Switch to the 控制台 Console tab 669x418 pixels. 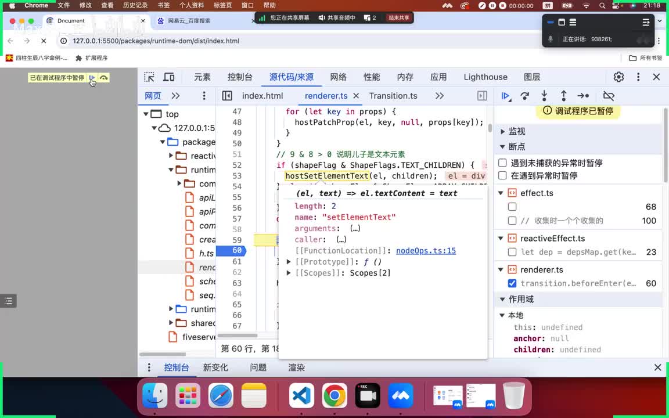tap(240, 77)
